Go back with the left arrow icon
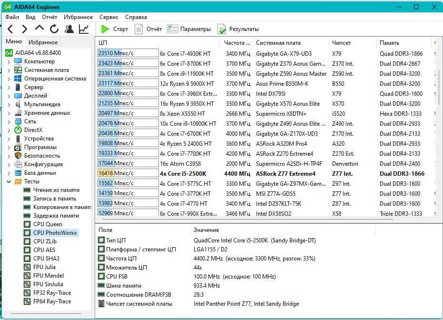The width and height of the screenshot is (443, 320). pos(10,29)
